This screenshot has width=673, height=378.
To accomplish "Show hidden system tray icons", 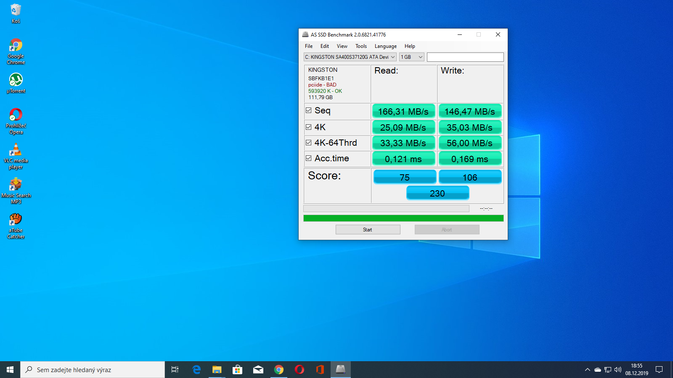I will coord(587,370).
